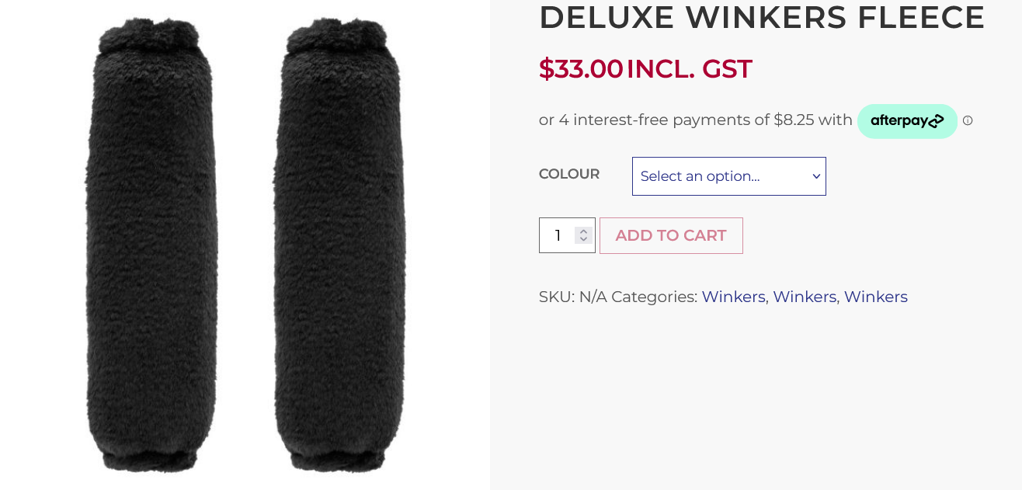Open the first Winkers category link
1022x490 pixels.
click(x=732, y=297)
